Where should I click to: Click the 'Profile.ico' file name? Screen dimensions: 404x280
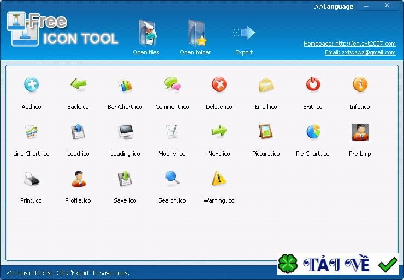78,200
